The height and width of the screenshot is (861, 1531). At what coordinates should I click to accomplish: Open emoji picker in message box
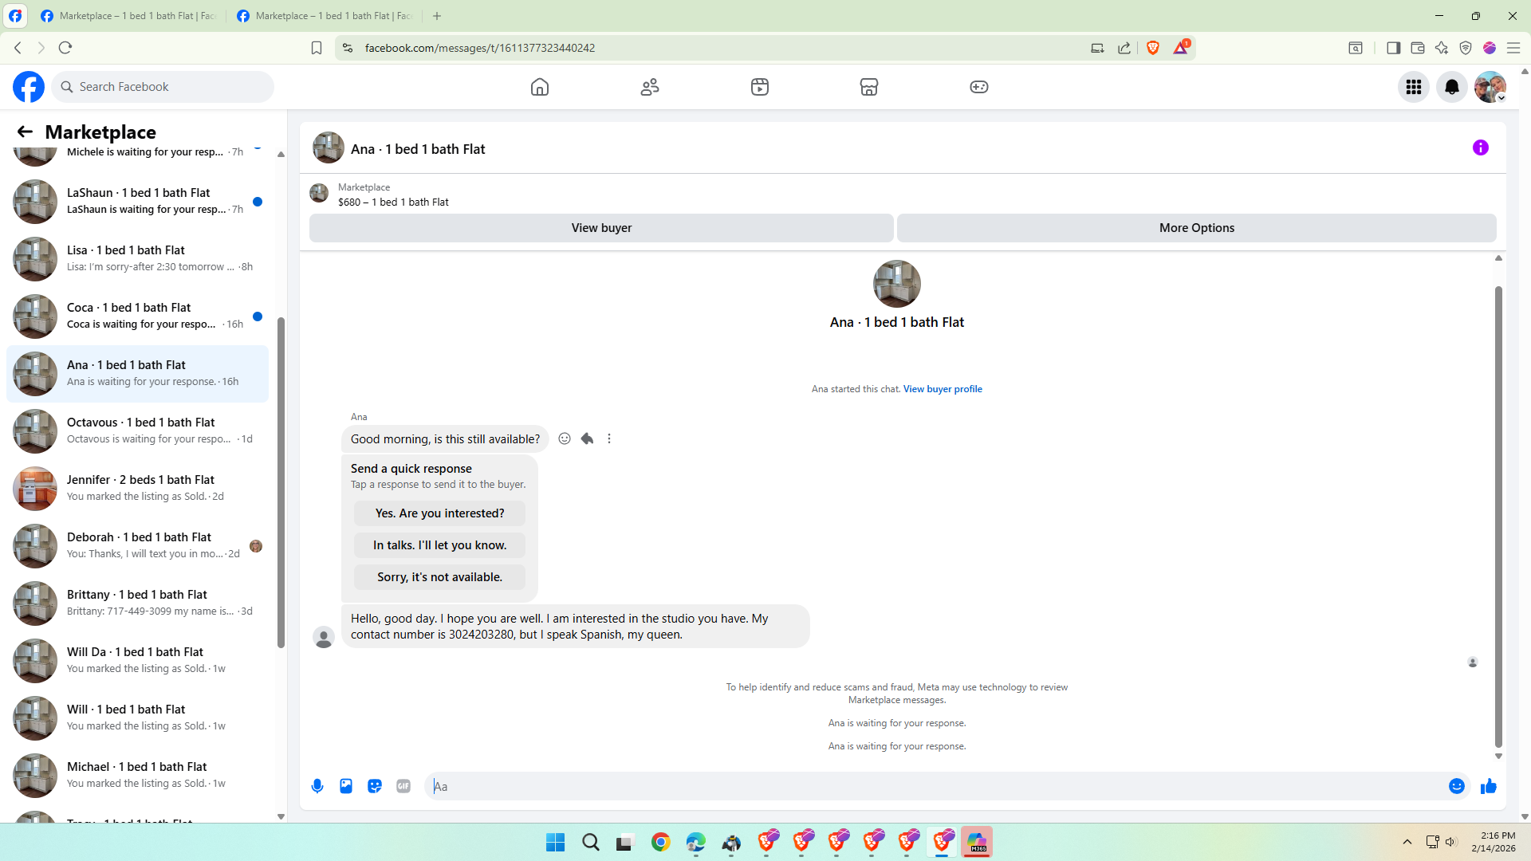[x=1457, y=786]
